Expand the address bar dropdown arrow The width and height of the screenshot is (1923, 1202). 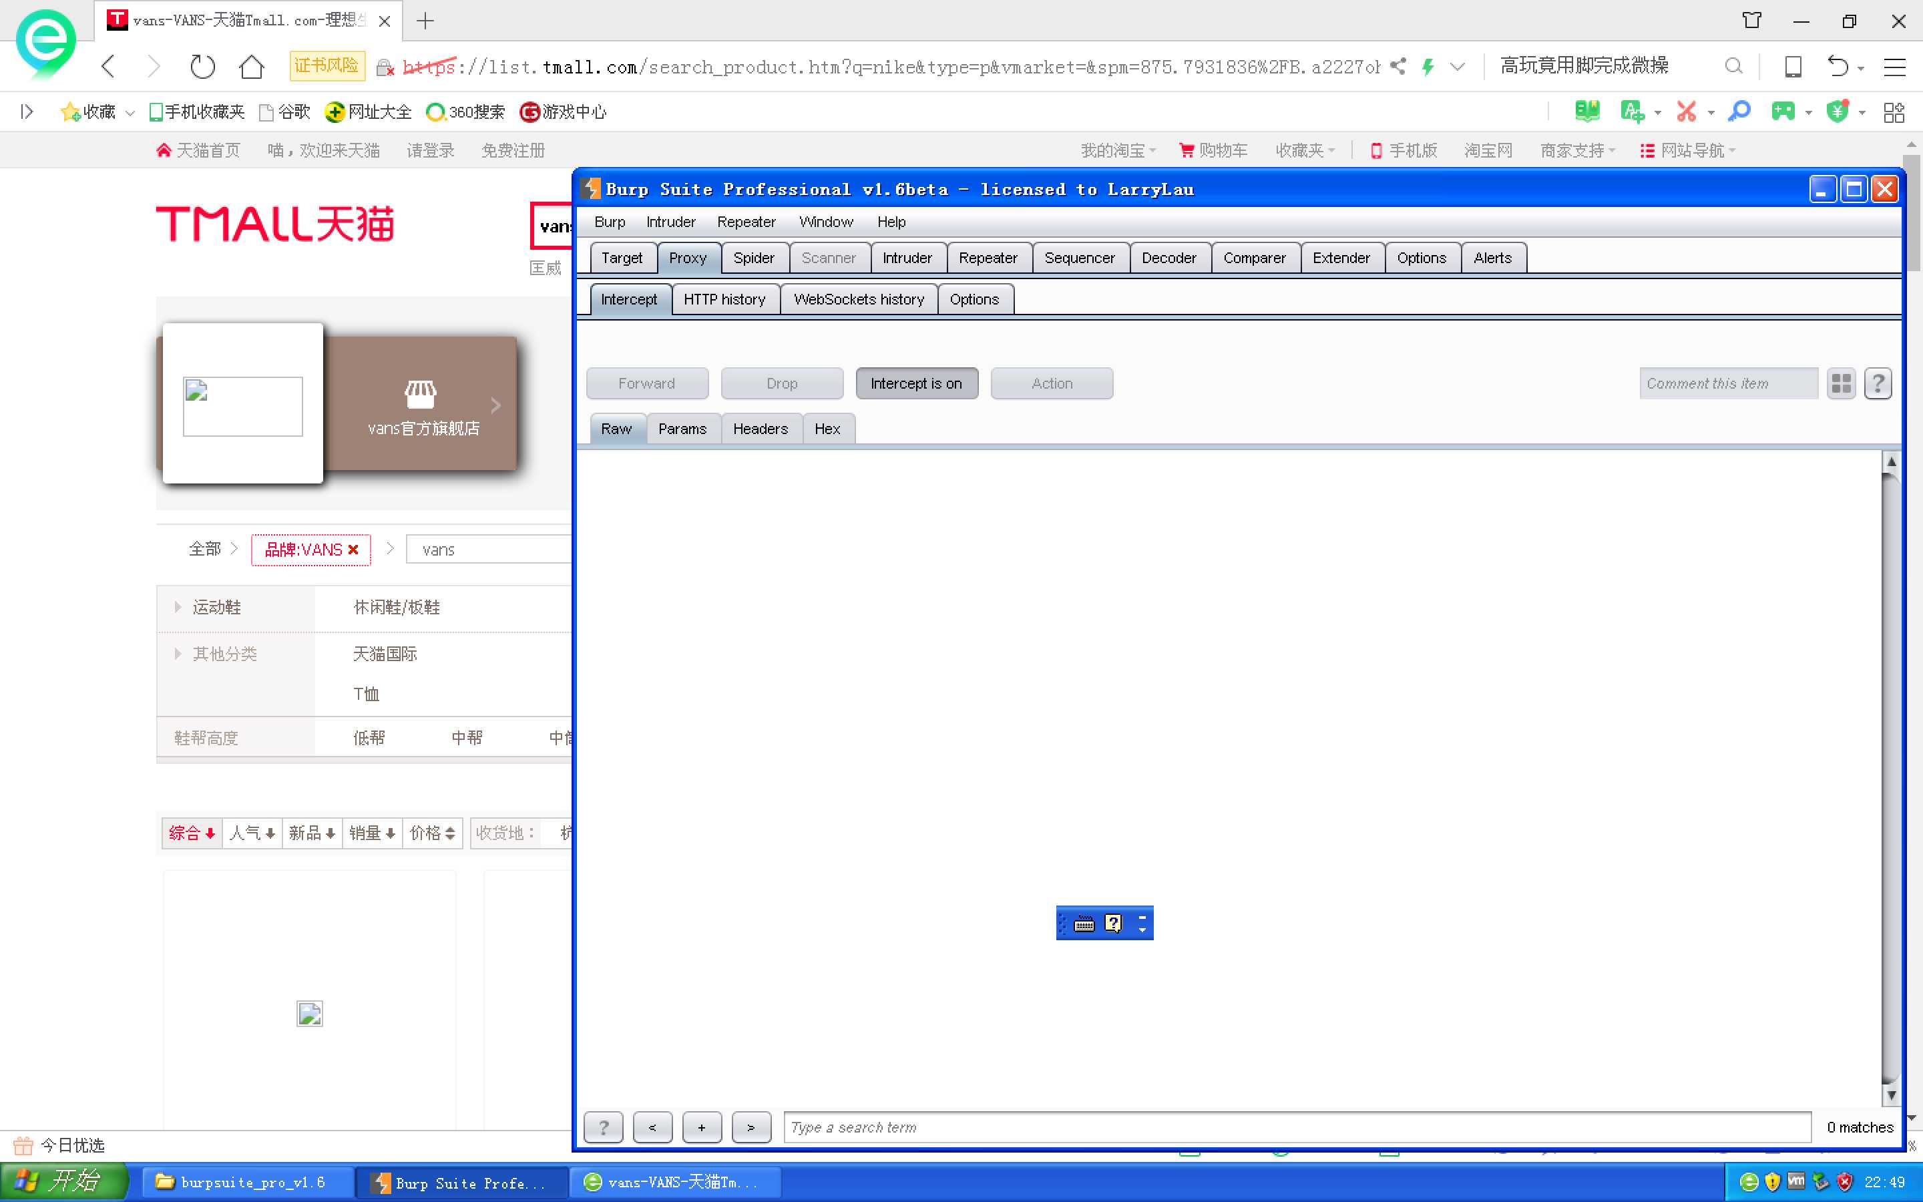[1458, 67]
